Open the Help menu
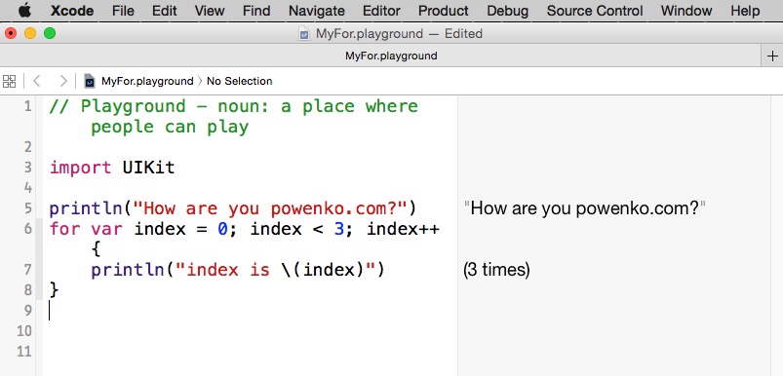The width and height of the screenshot is (783, 376). (x=745, y=11)
